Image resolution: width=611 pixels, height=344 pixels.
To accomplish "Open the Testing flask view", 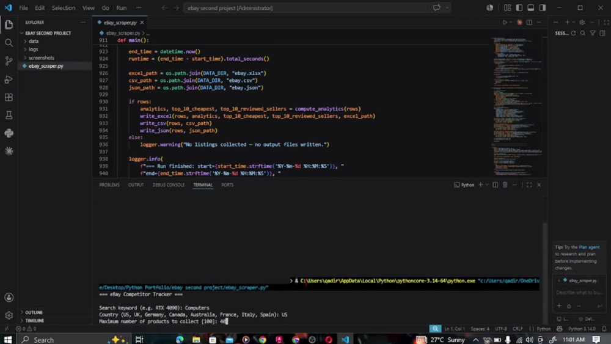I will click(x=9, y=115).
